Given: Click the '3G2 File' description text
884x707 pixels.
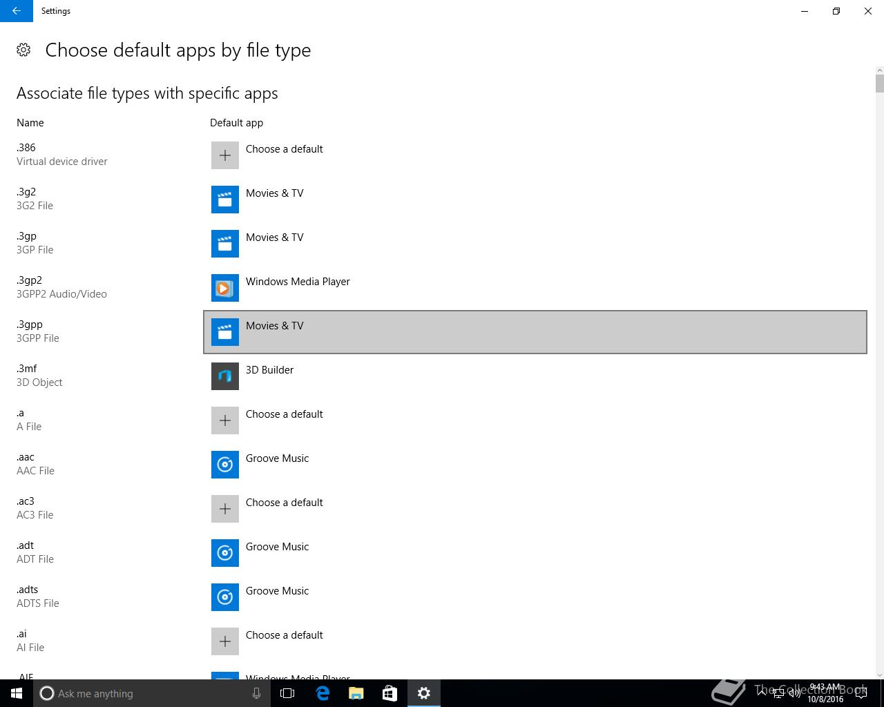Looking at the screenshot, I should pos(35,206).
